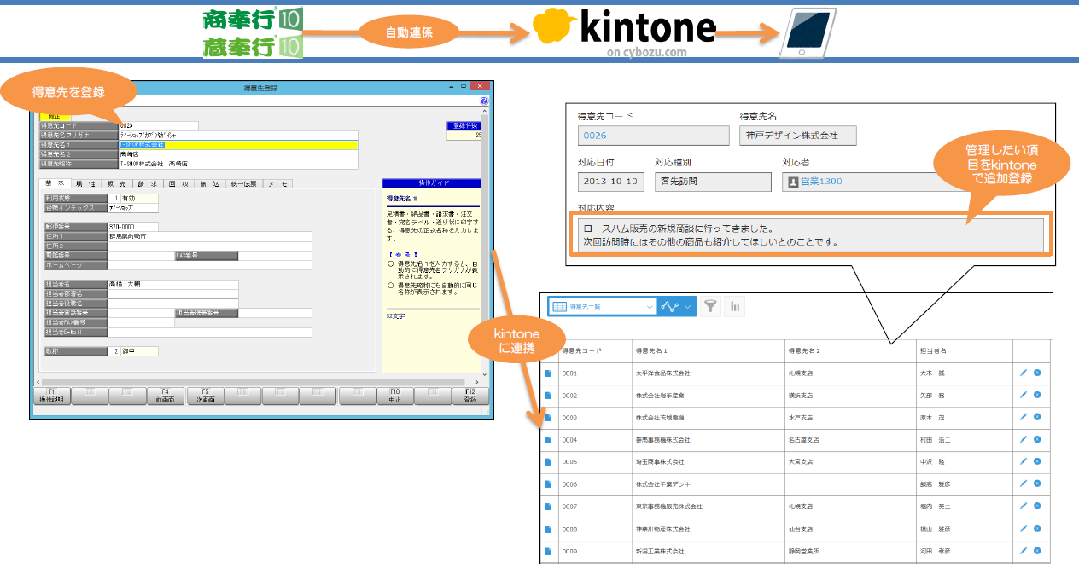
Task: Delete the 0003 record using the x icon
Action: click(1037, 417)
